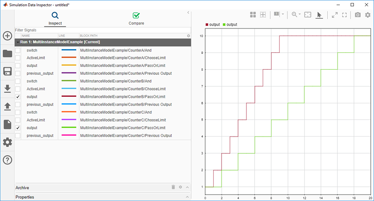Viewport: 374px width, 201px height.
Task: Click the BLOCK PATH column header
Action: point(88,36)
